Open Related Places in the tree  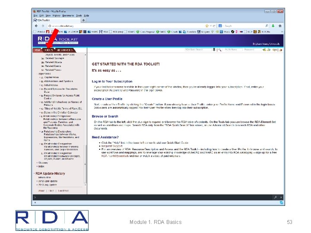(53, 70)
